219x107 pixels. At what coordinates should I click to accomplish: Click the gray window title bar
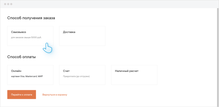109,4
